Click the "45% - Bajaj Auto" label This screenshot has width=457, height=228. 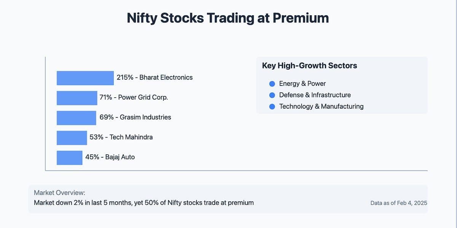110,157
